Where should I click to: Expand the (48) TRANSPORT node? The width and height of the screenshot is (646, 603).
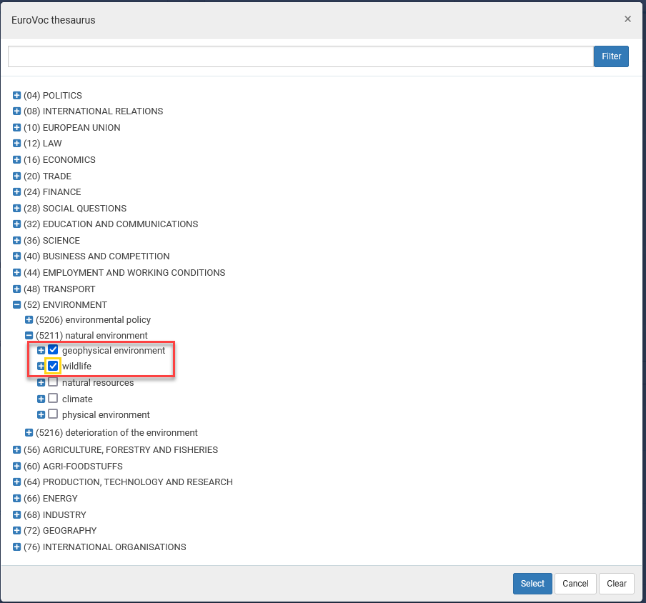click(16, 289)
